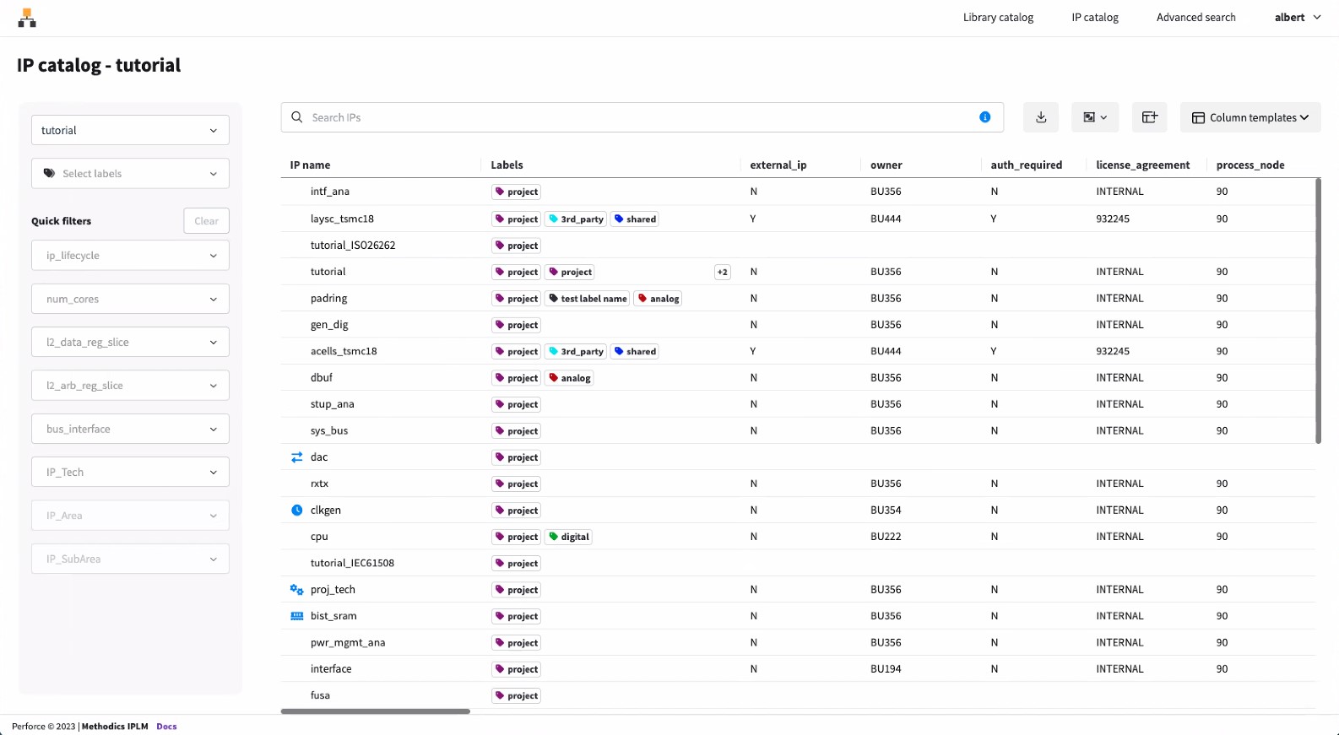1339x735 pixels.
Task: Click the blue info icon in the search field
Action: [x=984, y=117]
